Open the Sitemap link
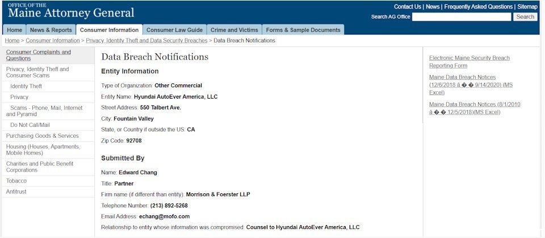 click(527, 7)
